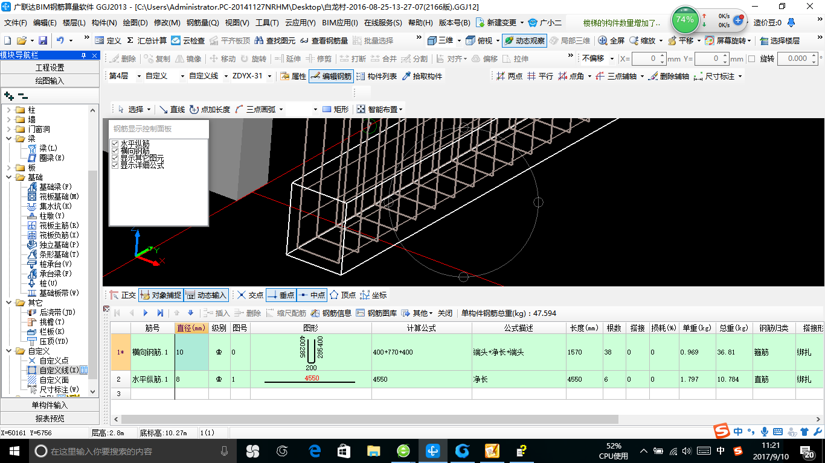The width and height of the screenshot is (825, 463).
Task: Select 矩形 rectangle tool
Action: [336, 109]
